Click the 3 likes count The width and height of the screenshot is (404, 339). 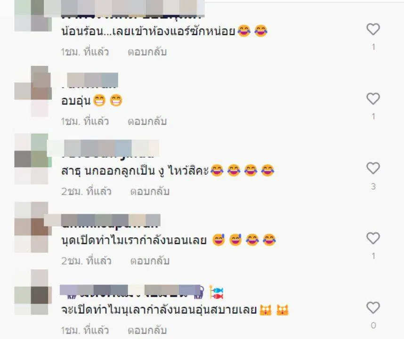pos(373,186)
